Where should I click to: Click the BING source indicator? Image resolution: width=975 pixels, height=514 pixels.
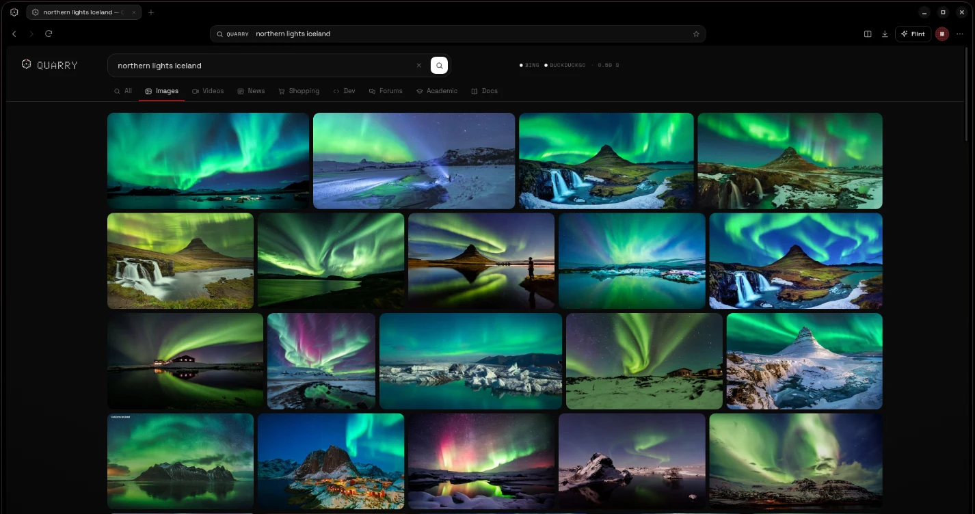(530, 66)
